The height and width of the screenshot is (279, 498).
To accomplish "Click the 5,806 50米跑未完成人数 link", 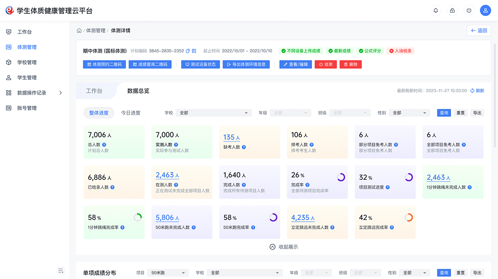I will pyautogui.click(x=168, y=218).
